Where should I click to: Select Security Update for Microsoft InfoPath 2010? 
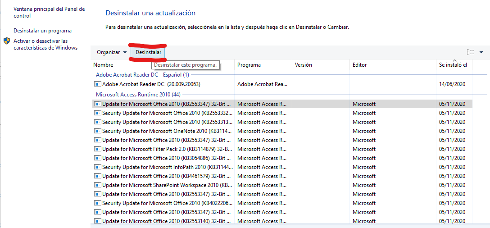coord(168,167)
